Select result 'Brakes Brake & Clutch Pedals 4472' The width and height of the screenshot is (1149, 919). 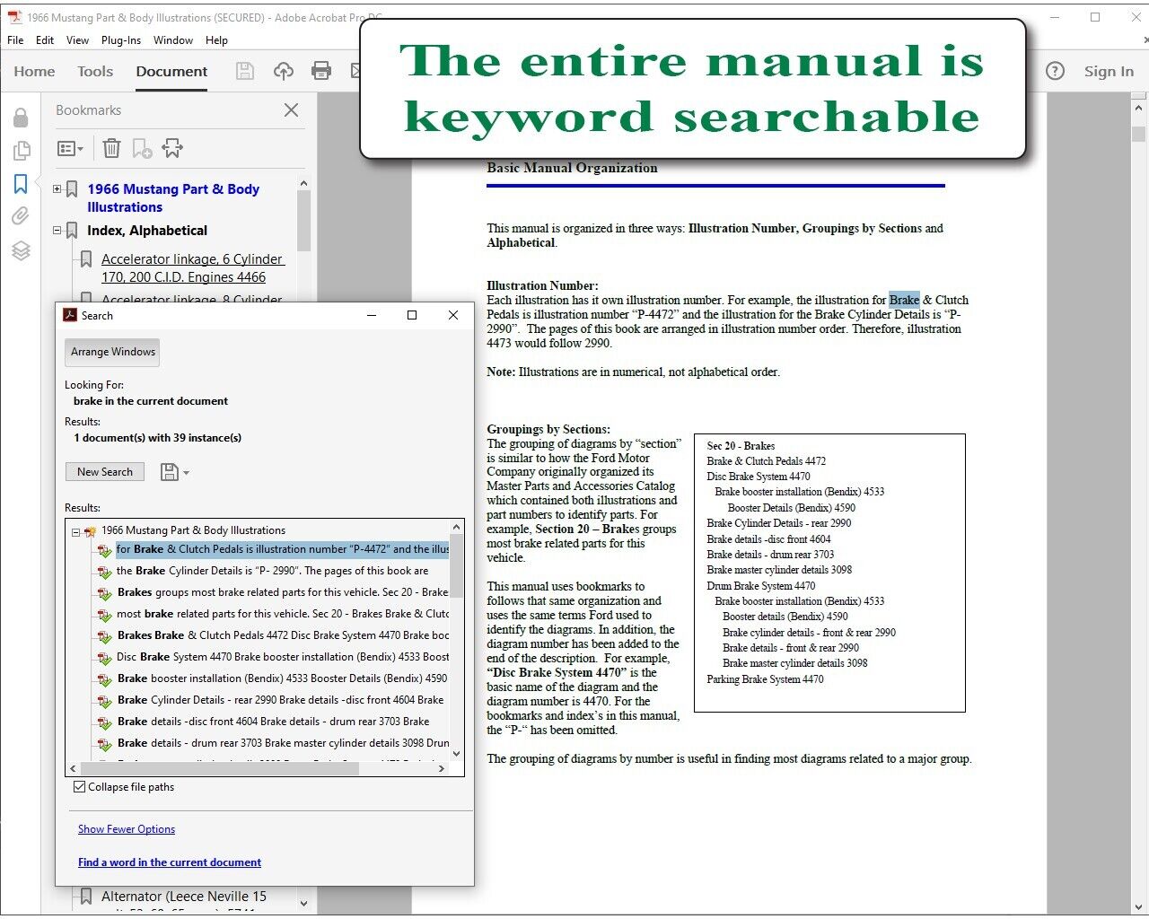point(283,635)
